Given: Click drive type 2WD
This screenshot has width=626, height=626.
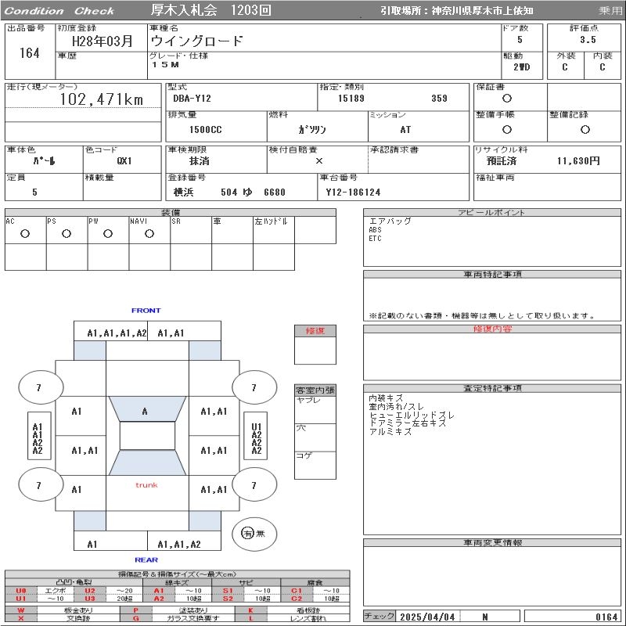Looking at the screenshot, I should click(522, 67).
